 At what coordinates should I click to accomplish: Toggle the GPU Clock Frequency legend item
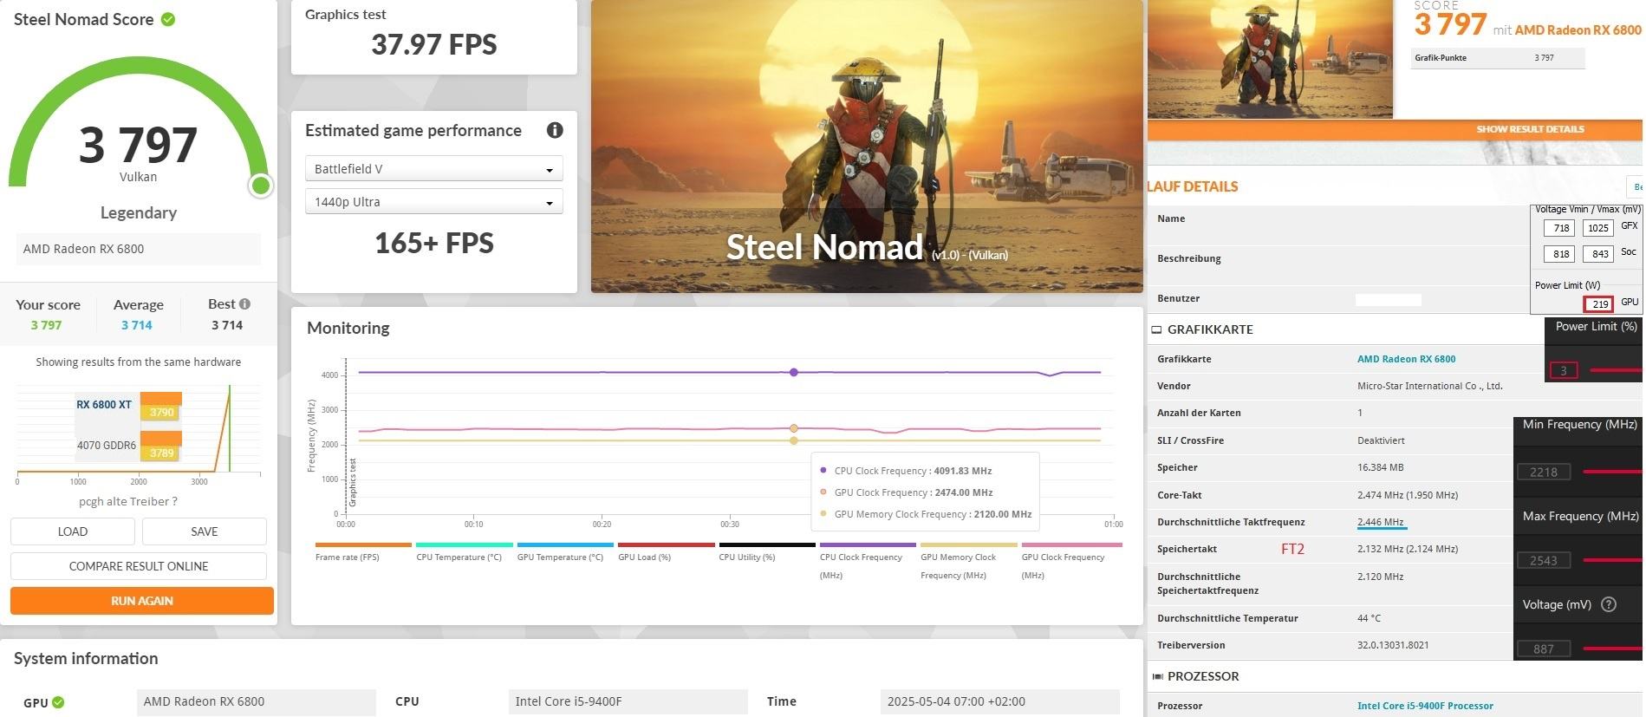[1071, 561]
